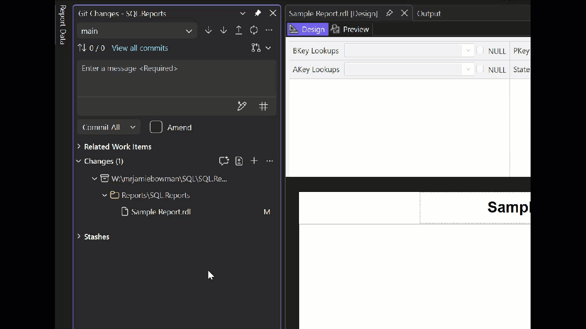586x329 pixels.
Task: Select Sample Report.rdl in changes list
Action: 161,212
